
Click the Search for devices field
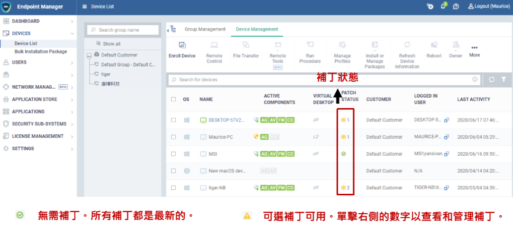324,79
